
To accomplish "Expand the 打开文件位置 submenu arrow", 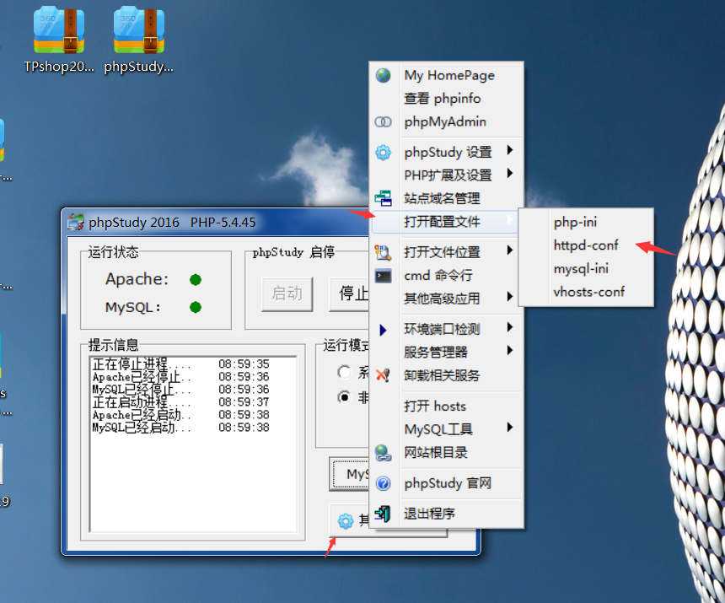I will pyautogui.click(x=509, y=250).
